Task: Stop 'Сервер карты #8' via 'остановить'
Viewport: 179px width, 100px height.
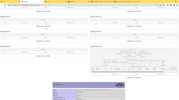Action: tap(138, 41)
